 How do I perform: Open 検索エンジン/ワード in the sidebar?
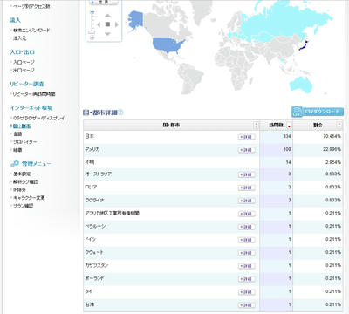31,30
